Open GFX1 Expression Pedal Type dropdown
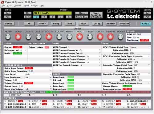 click(149, 56)
